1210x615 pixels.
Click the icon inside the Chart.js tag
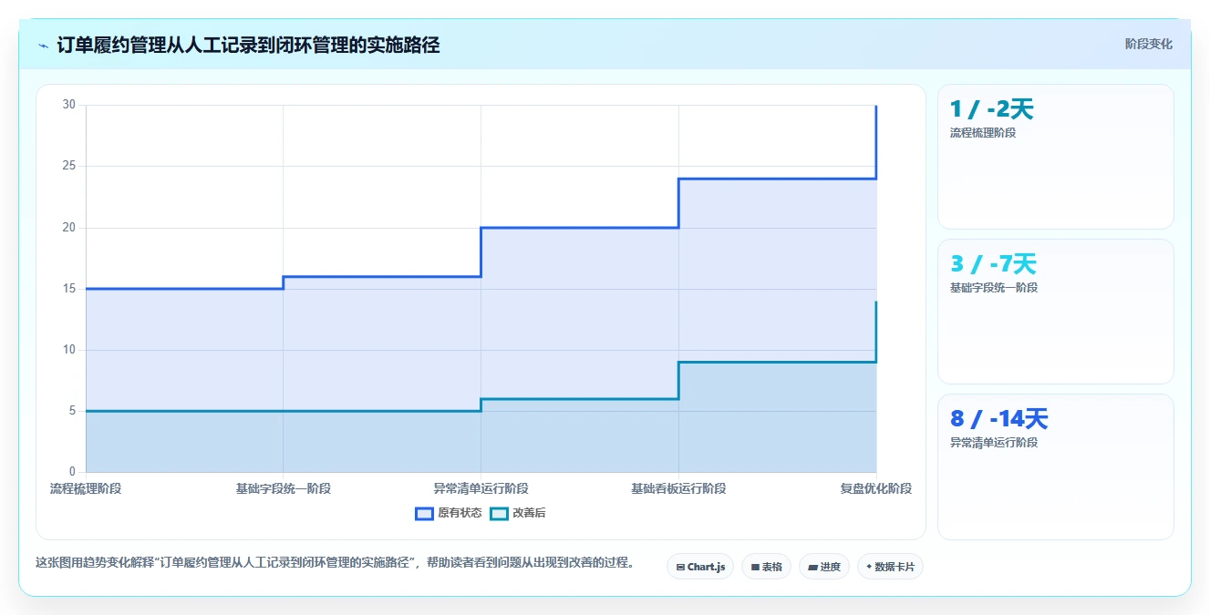tap(680, 567)
